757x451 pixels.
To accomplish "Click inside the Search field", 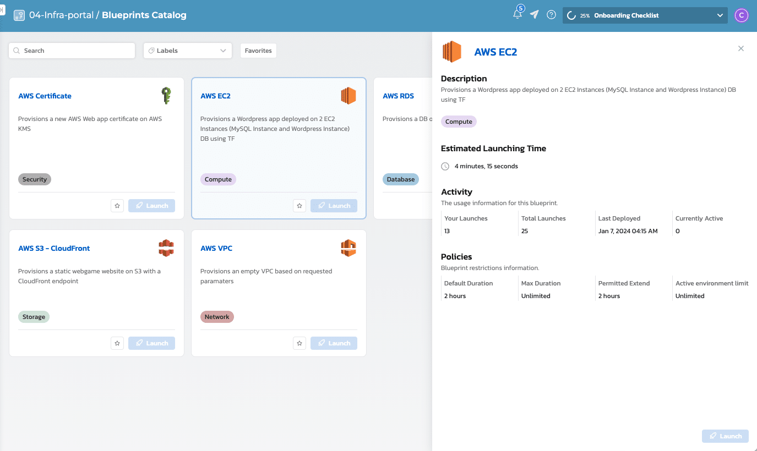I will click(72, 50).
